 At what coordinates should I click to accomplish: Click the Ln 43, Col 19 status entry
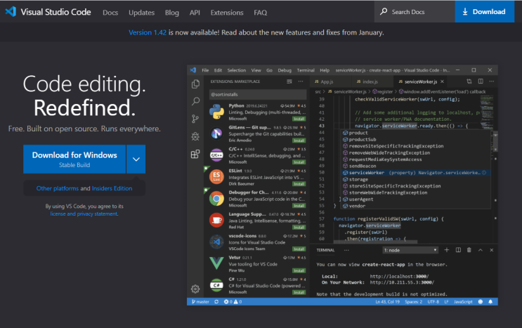click(x=388, y=302)
